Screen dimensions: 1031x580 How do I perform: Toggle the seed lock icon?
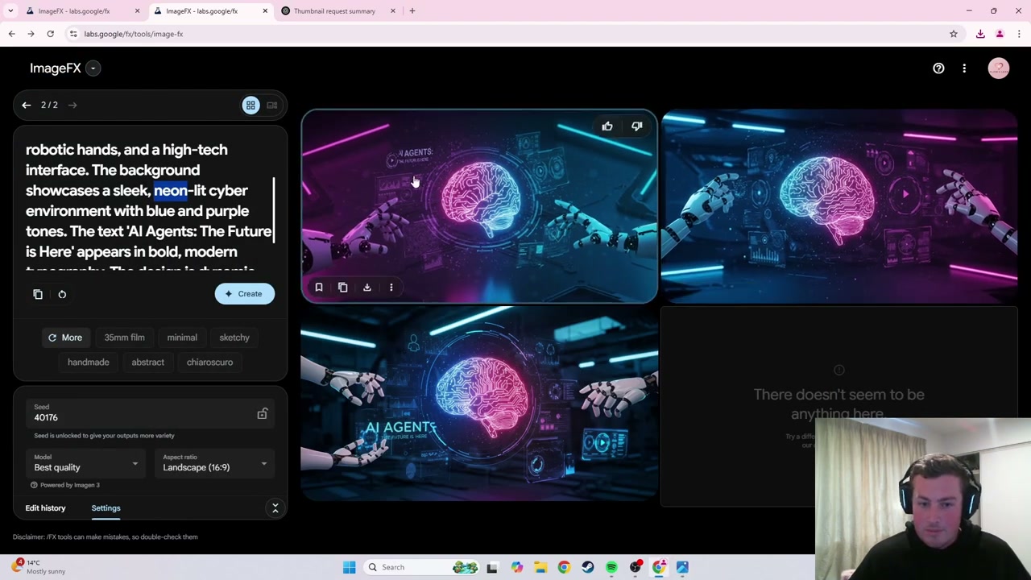(263, 414)
